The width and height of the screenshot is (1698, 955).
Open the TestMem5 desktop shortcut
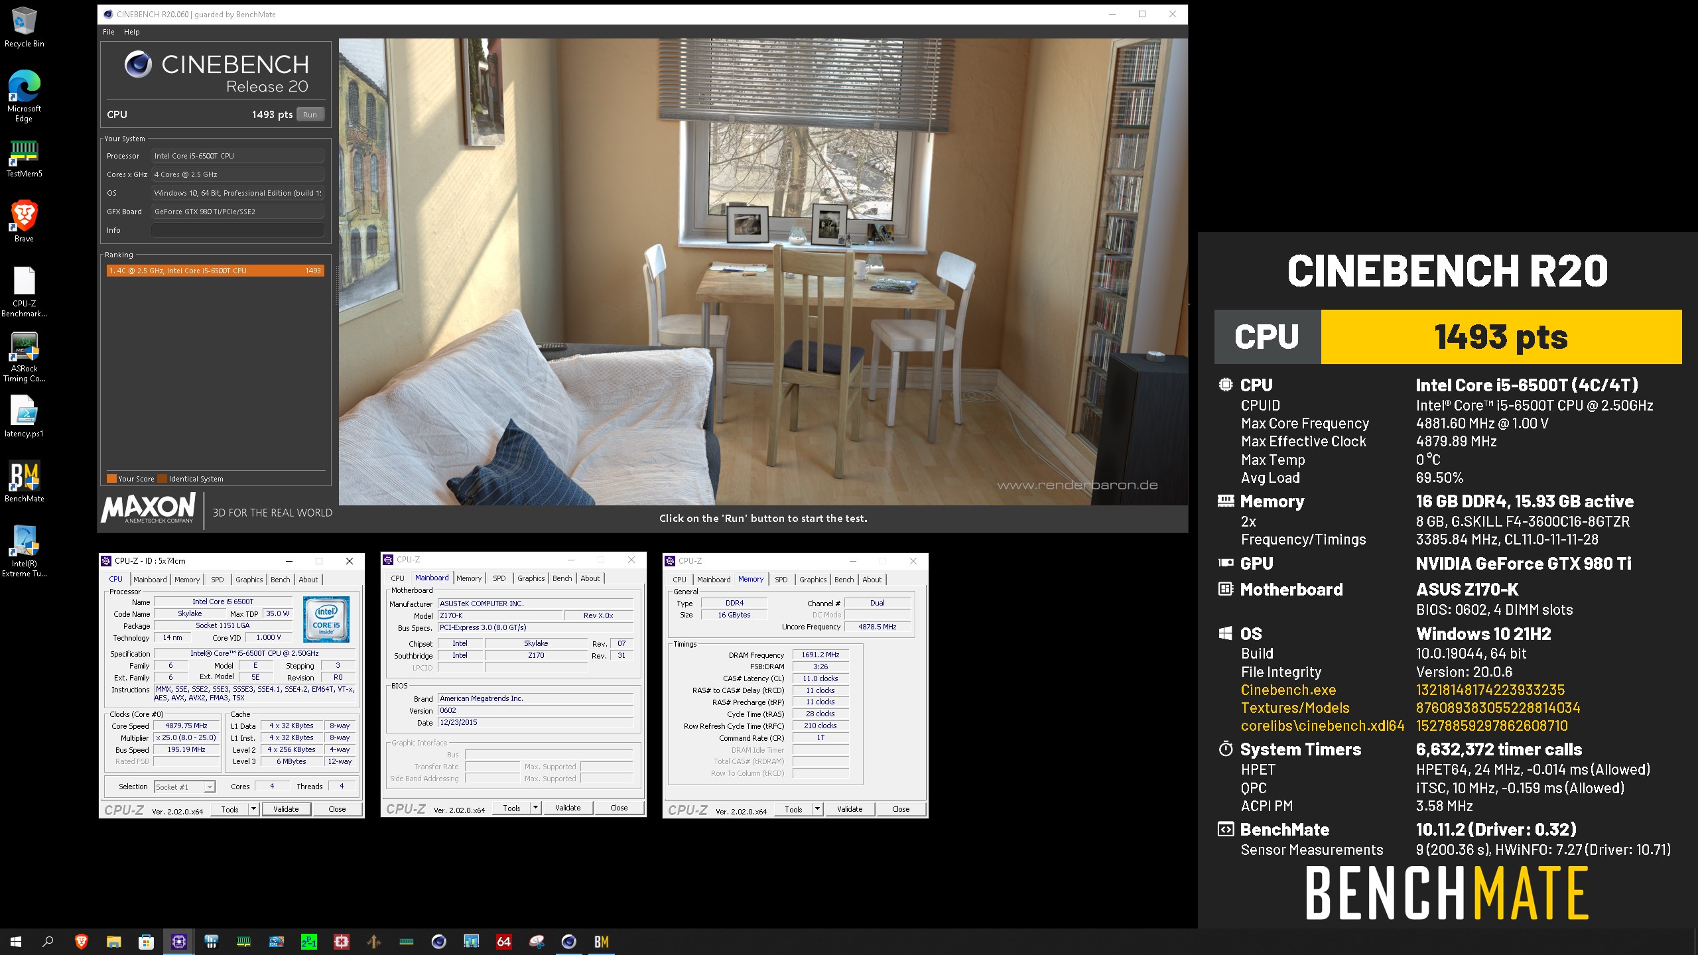pyautogui.click(x=24, y=158)
